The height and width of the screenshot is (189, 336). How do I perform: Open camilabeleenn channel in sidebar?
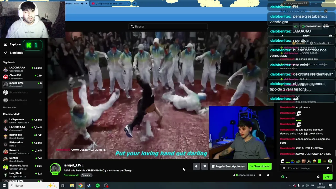22,100
